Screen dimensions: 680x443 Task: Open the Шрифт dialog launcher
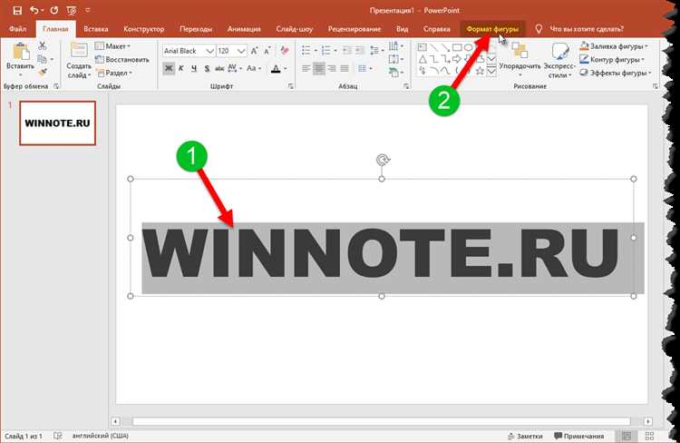tap(290, 86)
